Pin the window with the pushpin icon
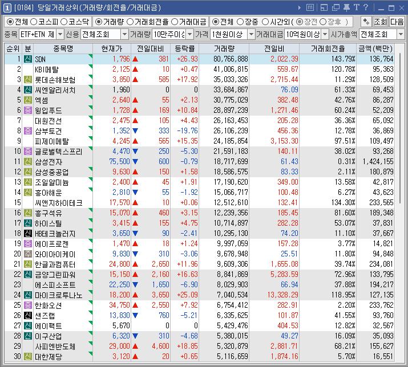Image resolution: width=408 pixels, height=367 pixels. coord(346,7)
